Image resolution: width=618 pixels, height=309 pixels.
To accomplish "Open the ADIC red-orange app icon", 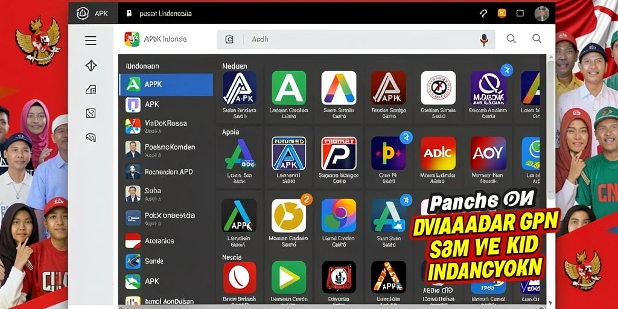I will tap(438, 153).
